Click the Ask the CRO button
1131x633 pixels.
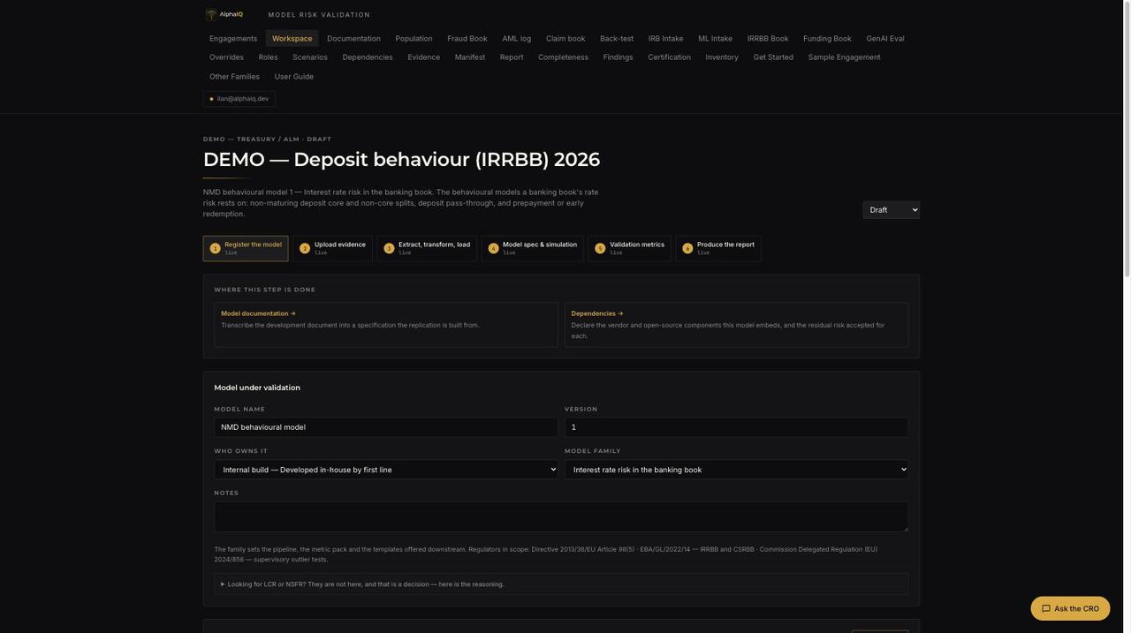1070,609
